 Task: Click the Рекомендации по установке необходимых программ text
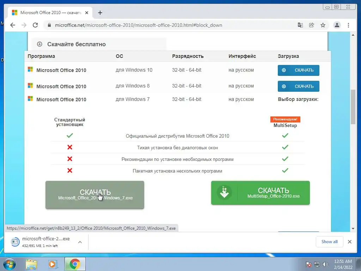(178, 159)
